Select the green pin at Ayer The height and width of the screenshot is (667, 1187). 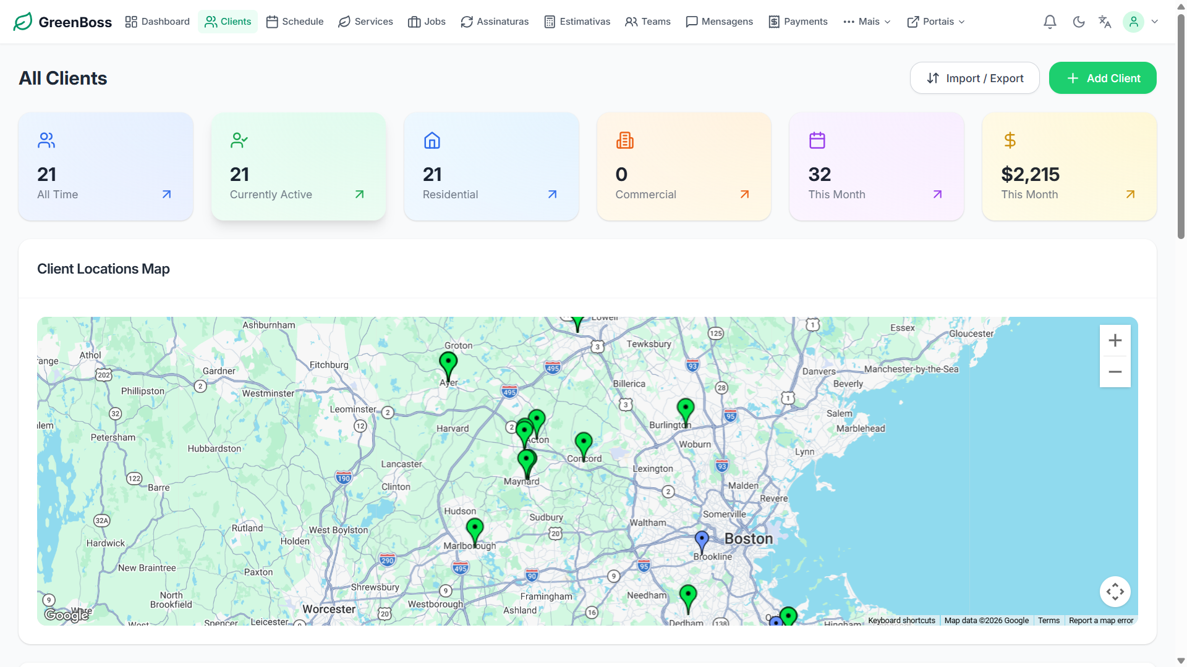[448, 363]
